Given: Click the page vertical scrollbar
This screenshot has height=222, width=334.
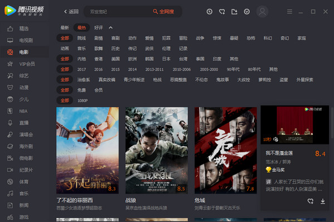Looking at the screenshot, I should tap(332, 123).
